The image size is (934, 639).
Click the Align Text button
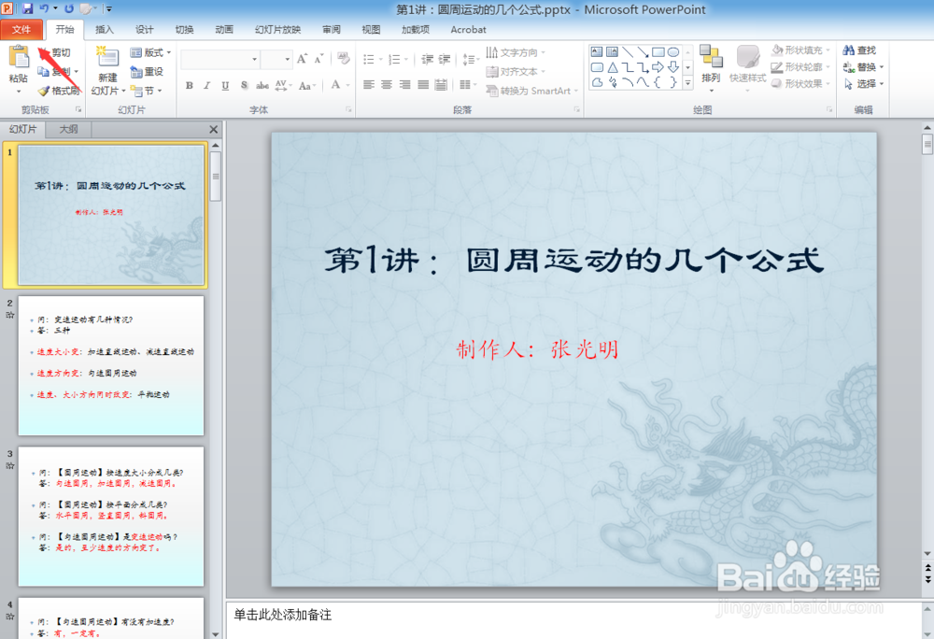[516, 71]
